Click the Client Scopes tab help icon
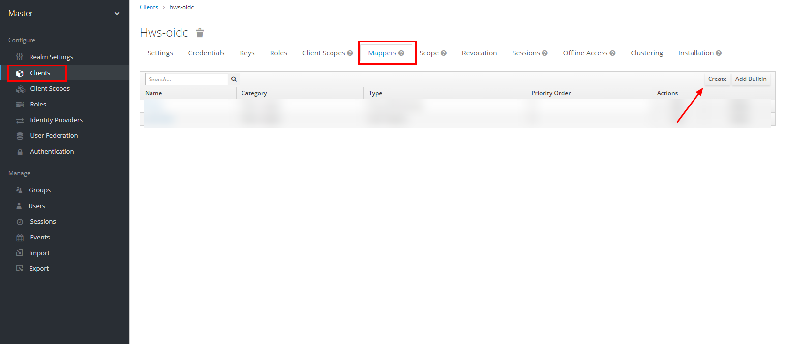This screenshot has width=785, height=344. click(x=350, y=53)
